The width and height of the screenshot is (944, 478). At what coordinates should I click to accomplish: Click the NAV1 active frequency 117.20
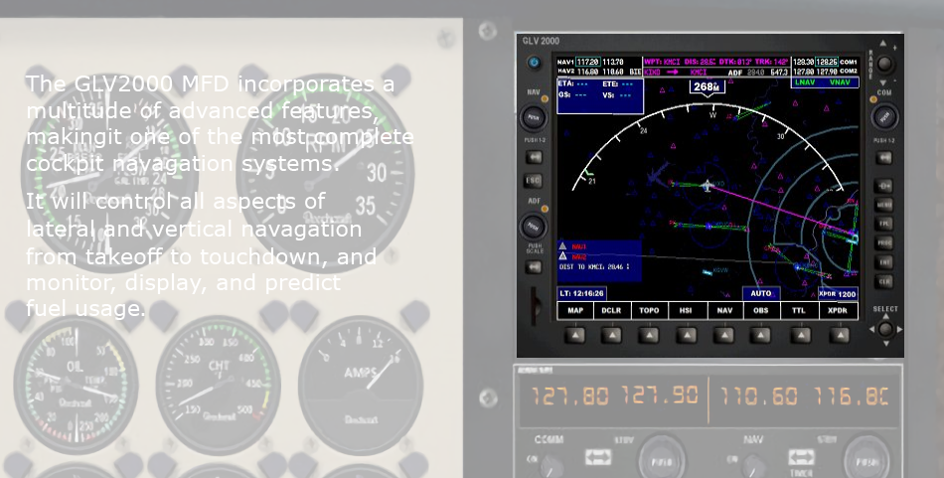coord(587,62)
